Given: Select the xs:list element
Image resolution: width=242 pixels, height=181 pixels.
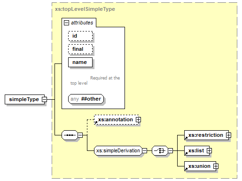Looking at the screenshot, I should pos(197,151).
